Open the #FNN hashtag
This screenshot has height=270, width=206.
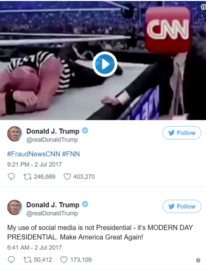pos(71,154)
